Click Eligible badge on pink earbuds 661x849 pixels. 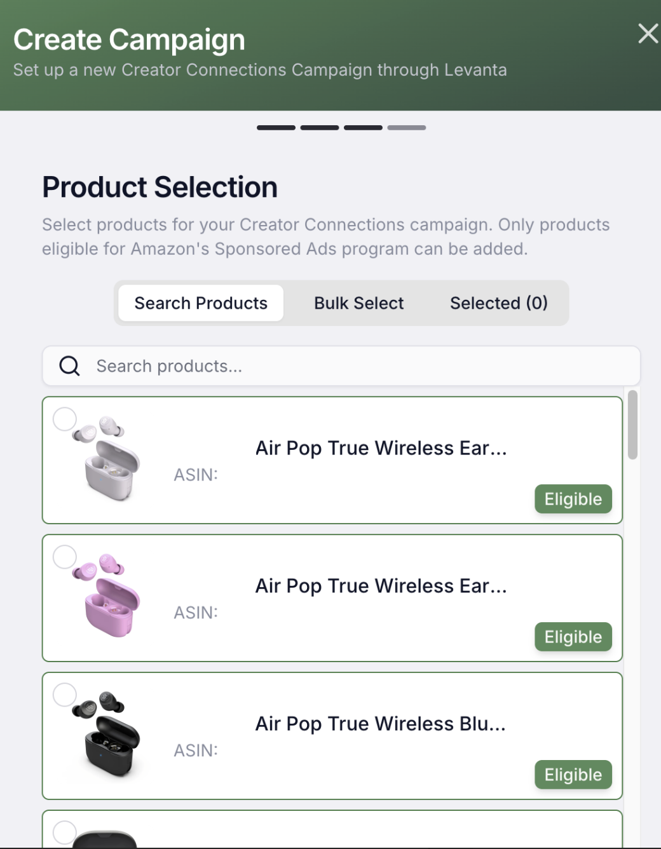tap(573, 637)
